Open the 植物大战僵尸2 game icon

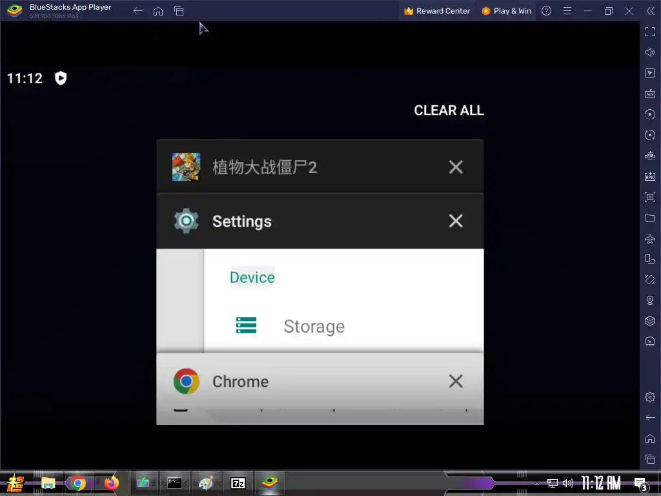(x=187, y=167)
